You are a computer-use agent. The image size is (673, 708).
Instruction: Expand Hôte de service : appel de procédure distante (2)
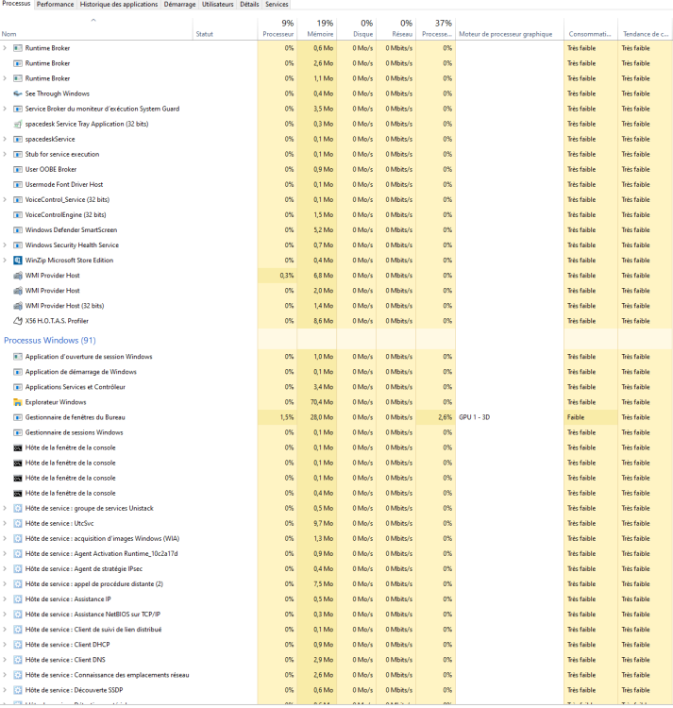[x=5, y=583]
